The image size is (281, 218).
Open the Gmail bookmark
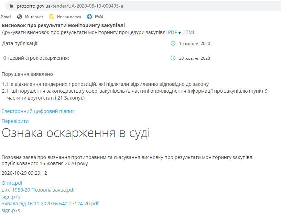[x=6, y=17]
